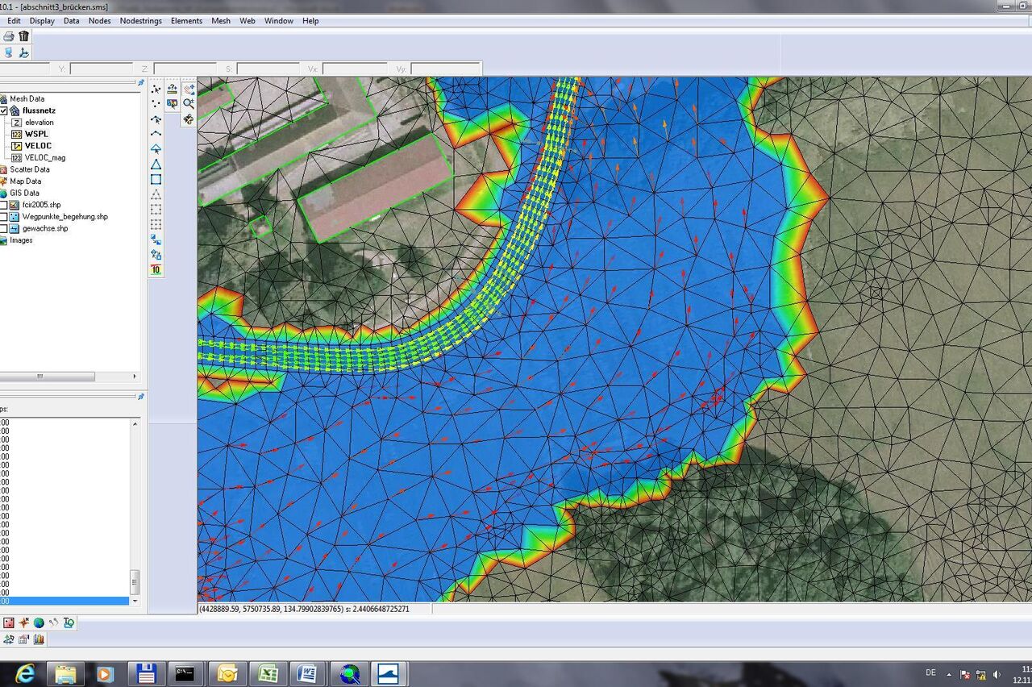Tick the gewachse.shp layer checkbox
This screenshot has height=687, width=1032.
pos(4,229)
